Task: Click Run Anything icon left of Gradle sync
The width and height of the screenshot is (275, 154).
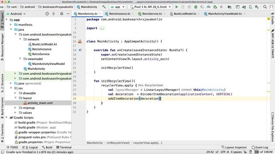Action: point(238,7)
